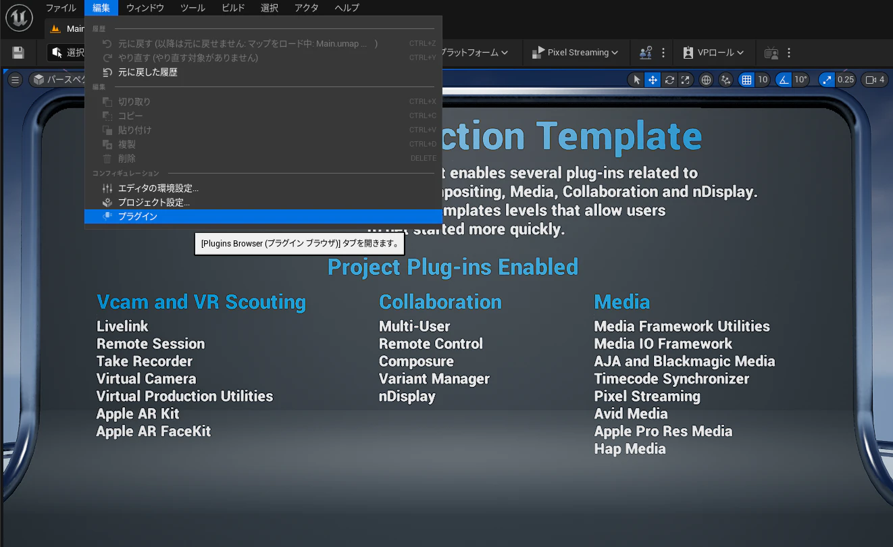Toggle rotation angle snapping
The image size is (893, 547).
(x=784, y=80)
